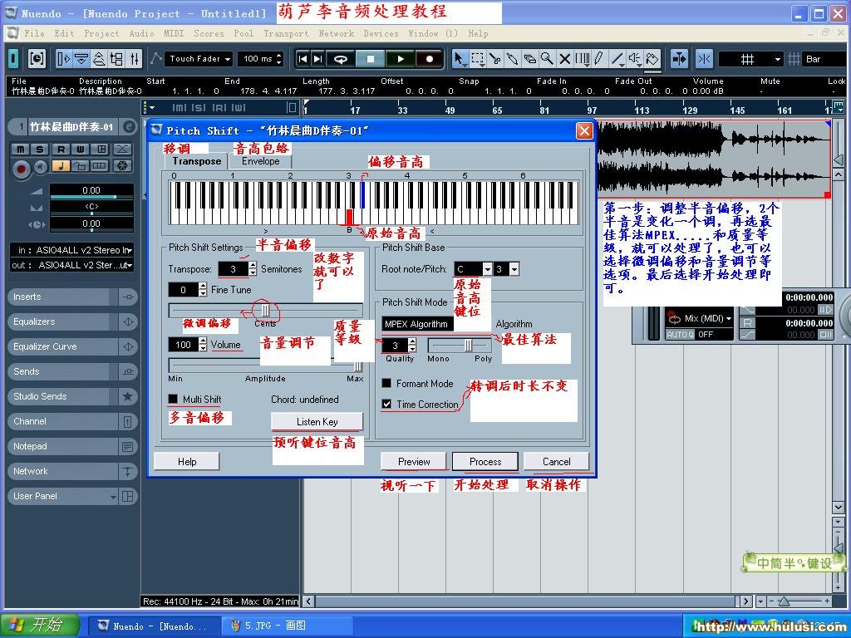Open Help for Pitch Shift
Viewport: 851px width, 638px height.
click(187, 462)
